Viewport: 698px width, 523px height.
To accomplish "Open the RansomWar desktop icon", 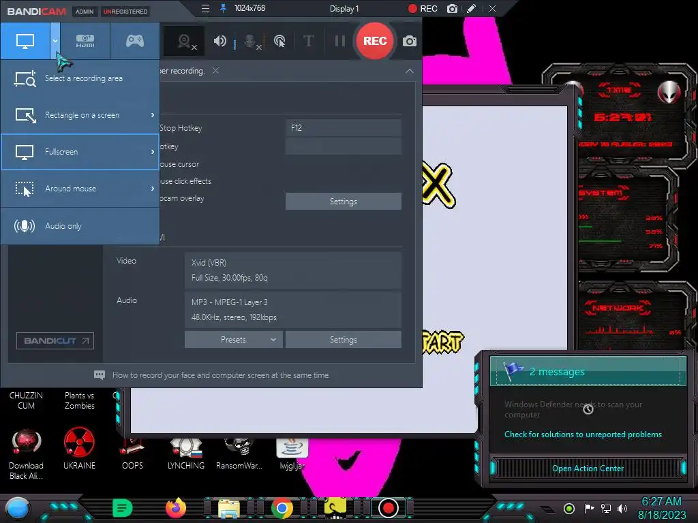I will tap(239, 454).
